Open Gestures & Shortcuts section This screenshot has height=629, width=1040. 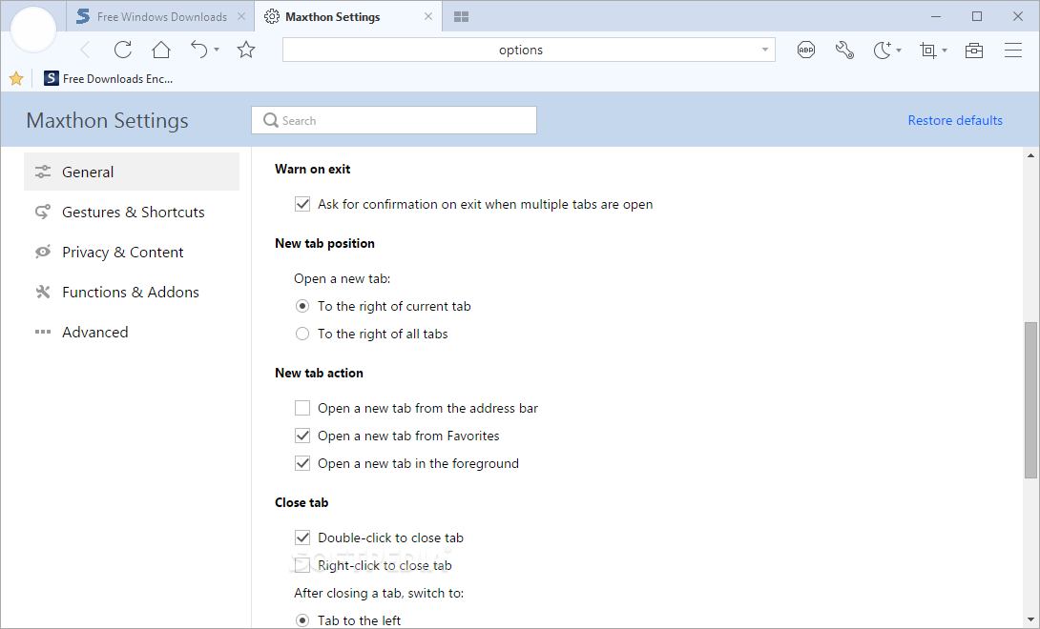[x=132, y=213]
